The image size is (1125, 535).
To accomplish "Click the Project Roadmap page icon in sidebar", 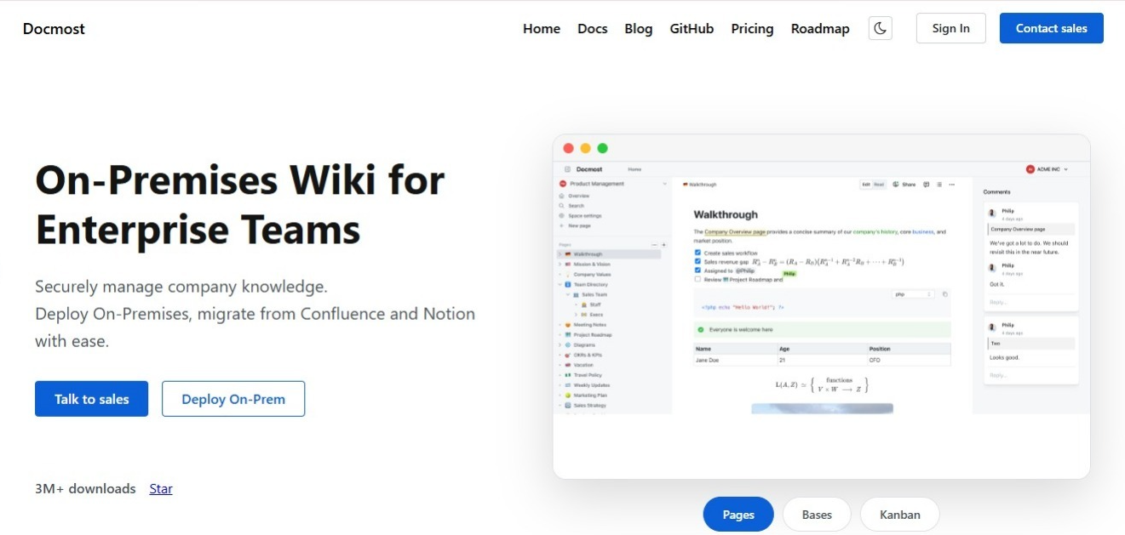I will click(568, 335).
